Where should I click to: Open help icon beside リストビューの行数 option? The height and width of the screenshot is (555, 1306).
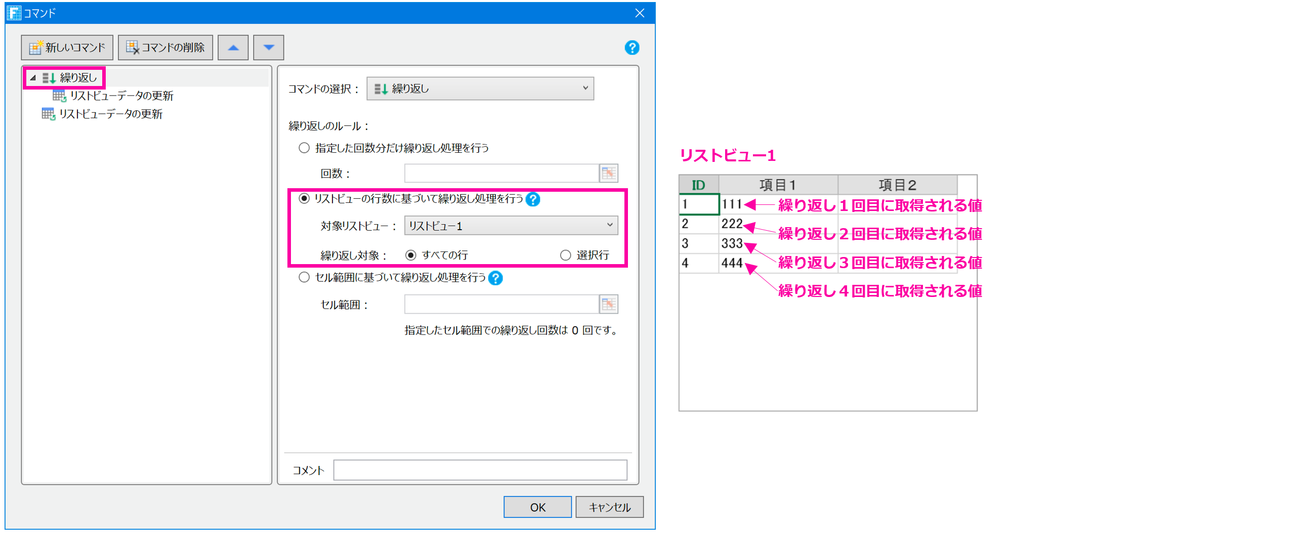coord(533,199)
